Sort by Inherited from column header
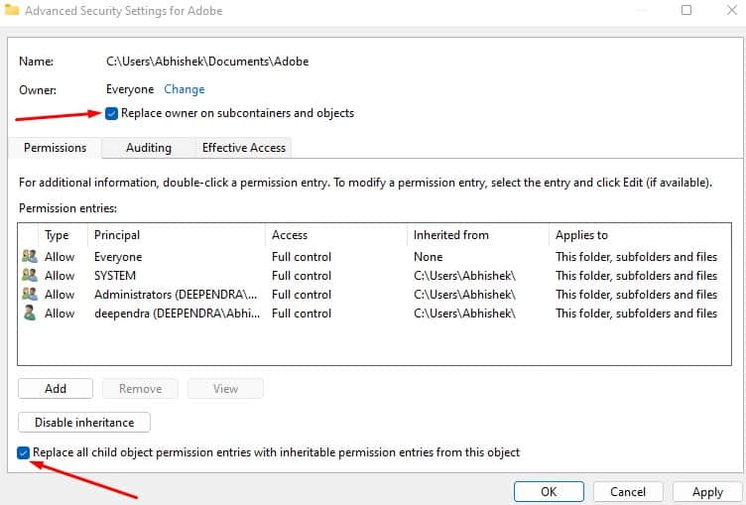The image size is (746, 505). point(478,235)
